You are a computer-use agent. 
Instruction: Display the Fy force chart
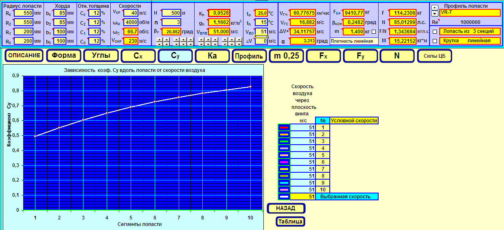[x=360, y=56]
